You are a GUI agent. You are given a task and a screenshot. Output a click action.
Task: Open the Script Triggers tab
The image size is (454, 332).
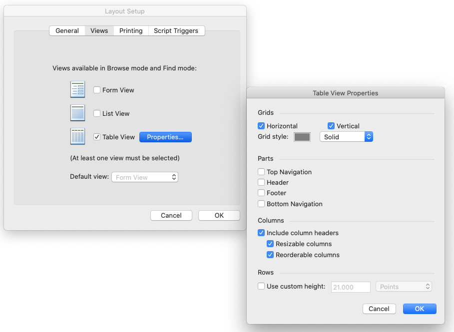click(176, 30)
